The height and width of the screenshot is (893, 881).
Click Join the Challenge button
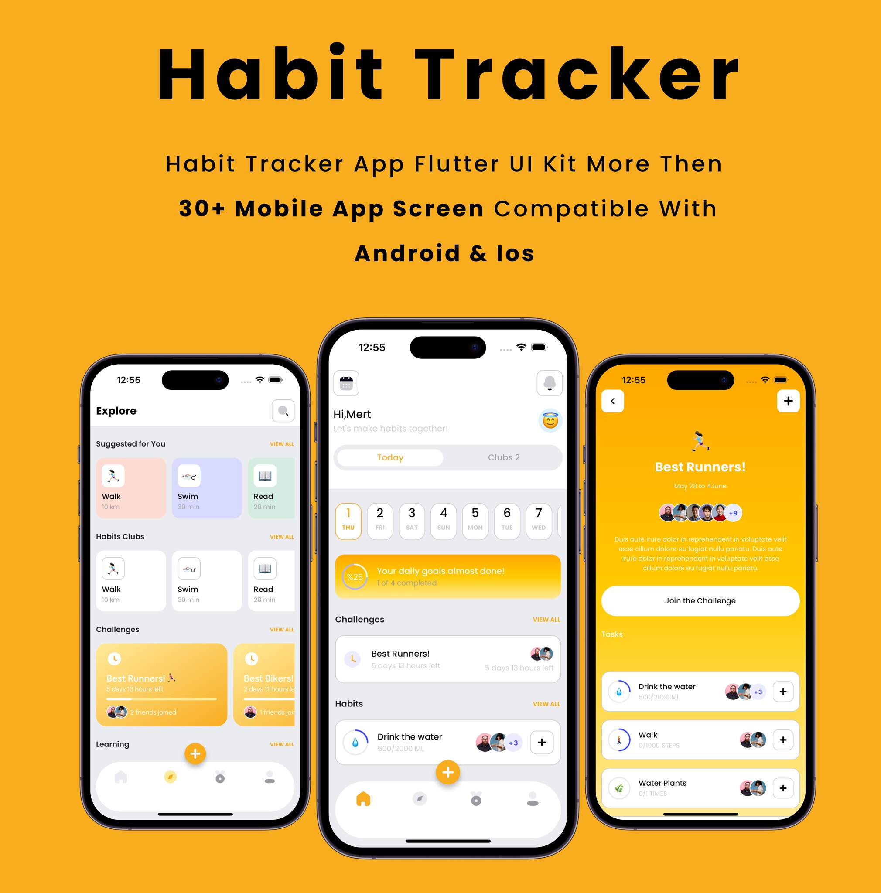(x=711, y=600)
